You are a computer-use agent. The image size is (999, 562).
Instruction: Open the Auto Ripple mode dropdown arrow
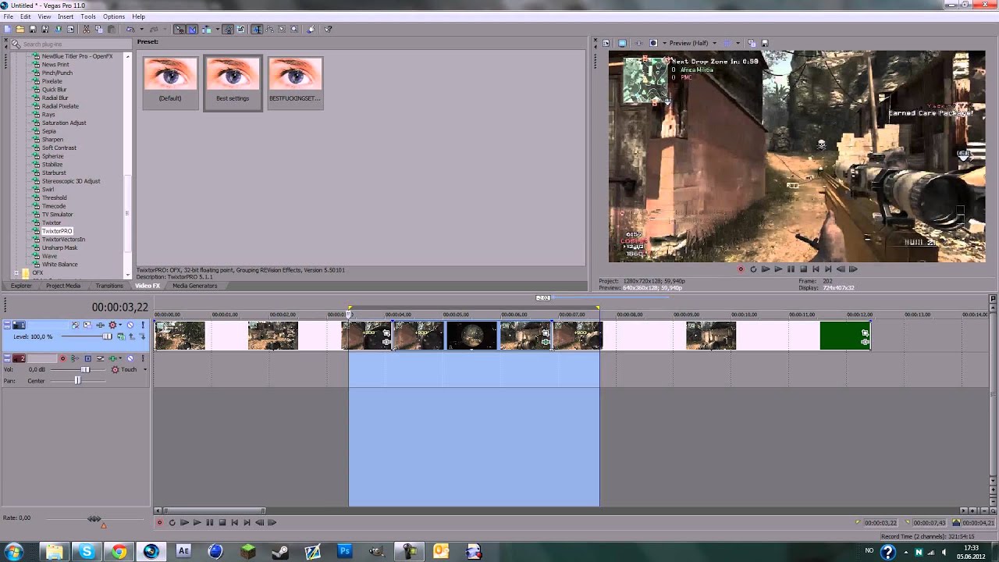pyautogui.click(x=218, y=29)
